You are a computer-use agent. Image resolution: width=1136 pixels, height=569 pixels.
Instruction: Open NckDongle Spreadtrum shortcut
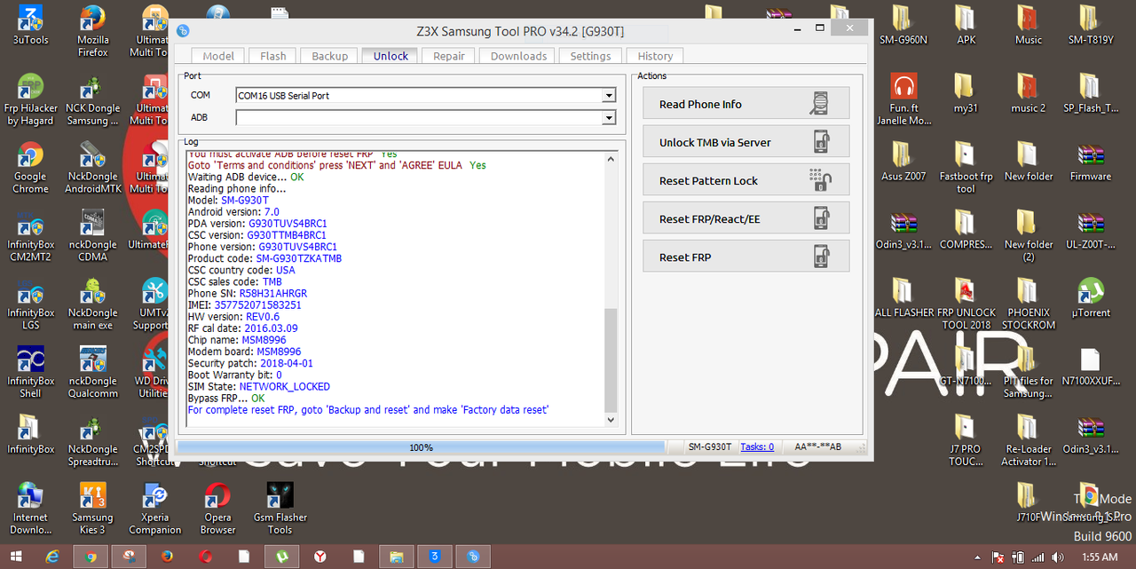pos(93,441)
